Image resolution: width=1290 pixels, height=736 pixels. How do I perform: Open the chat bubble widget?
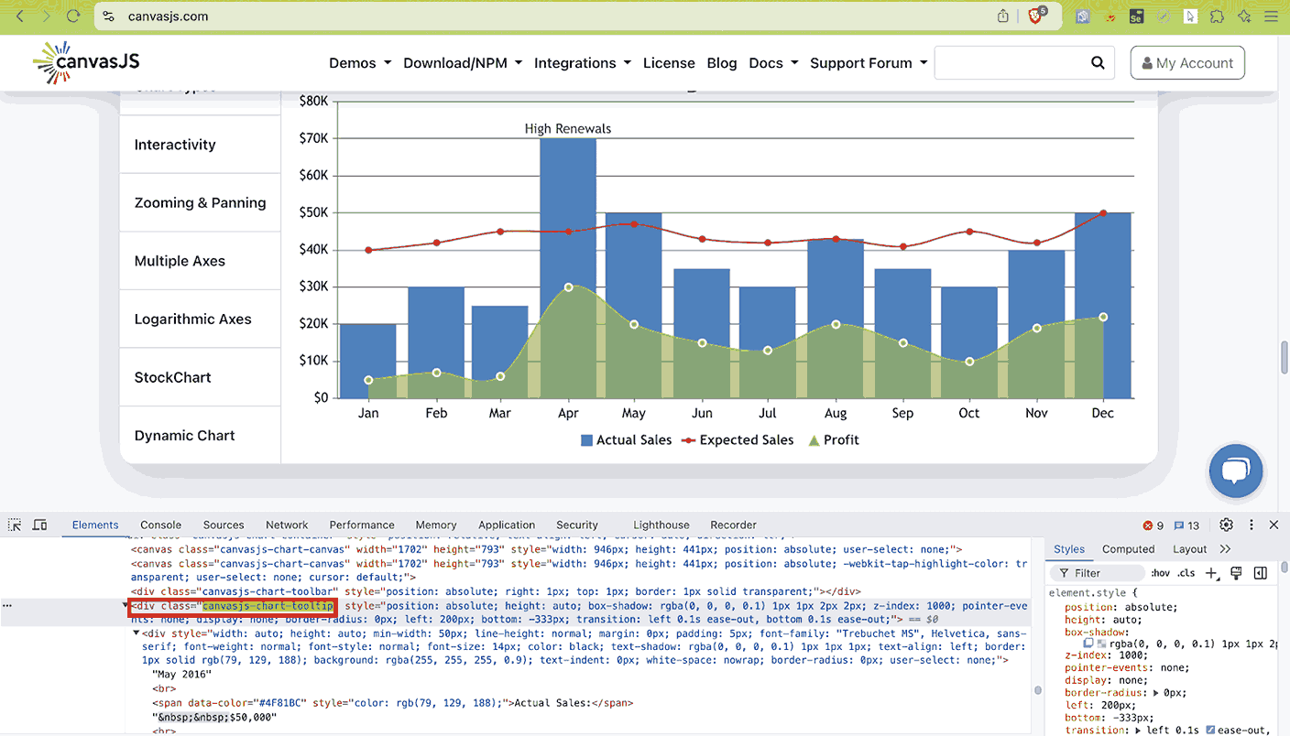(1236, 471)
